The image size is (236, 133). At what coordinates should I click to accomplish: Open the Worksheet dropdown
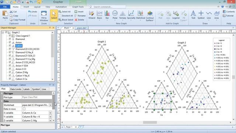[x=50, y=105]
